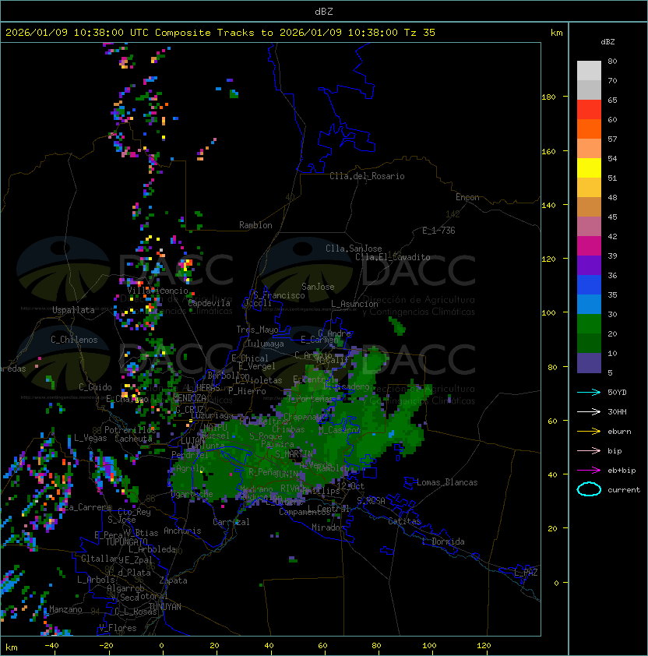This screenshot has width=648, height=656.
Task: Click the dBZ title at top
Action: [324, 12]
